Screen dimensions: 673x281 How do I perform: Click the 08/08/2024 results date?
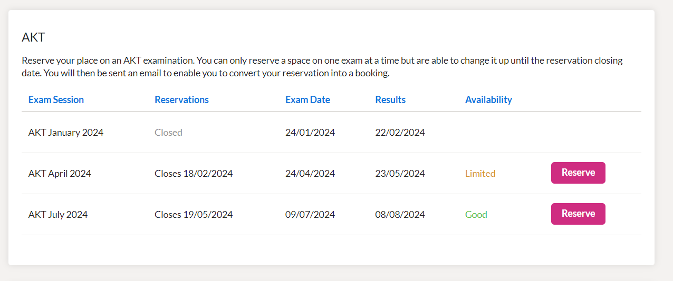[x=400, y=215]
